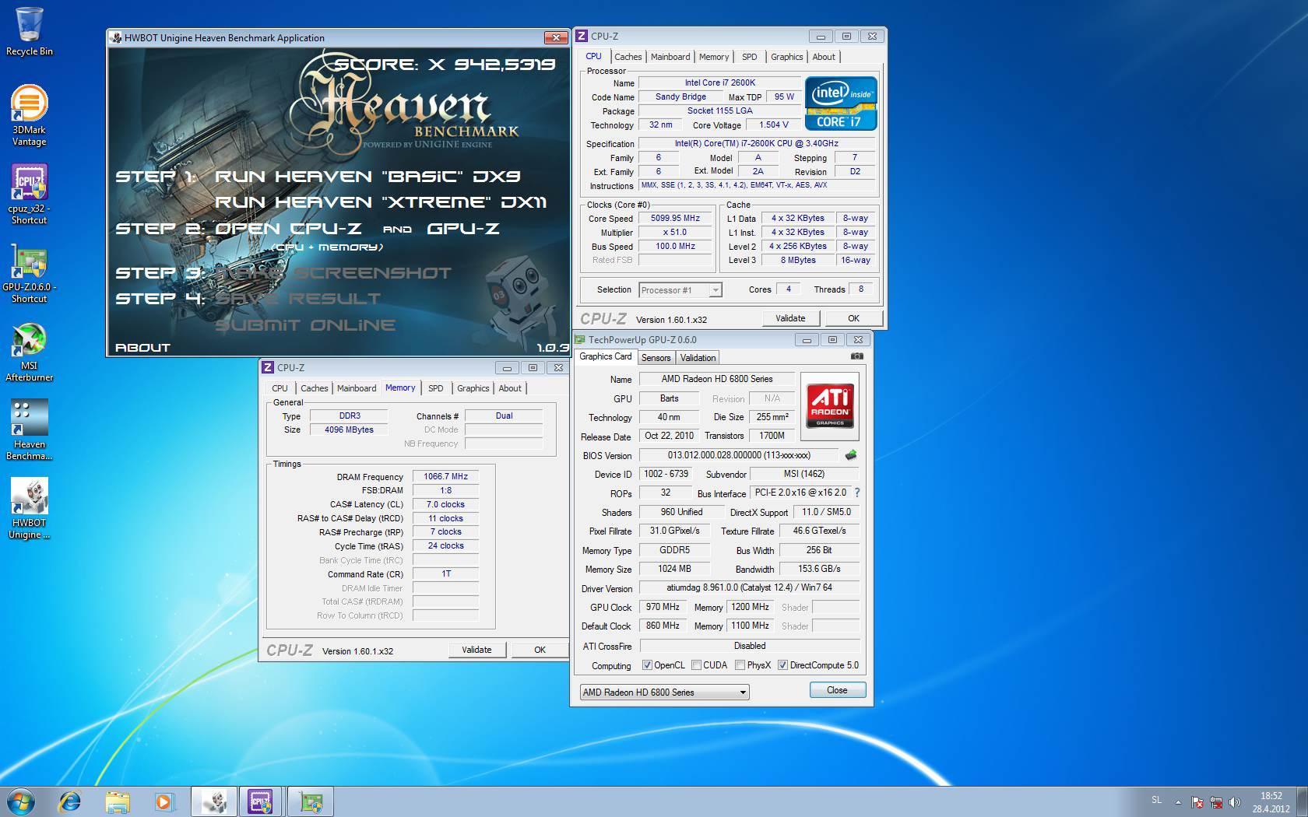Toggle the CUDA checkbox in GPU-Z
The height and width of the screenshot is (817, 1308).
tap(696, 665)
